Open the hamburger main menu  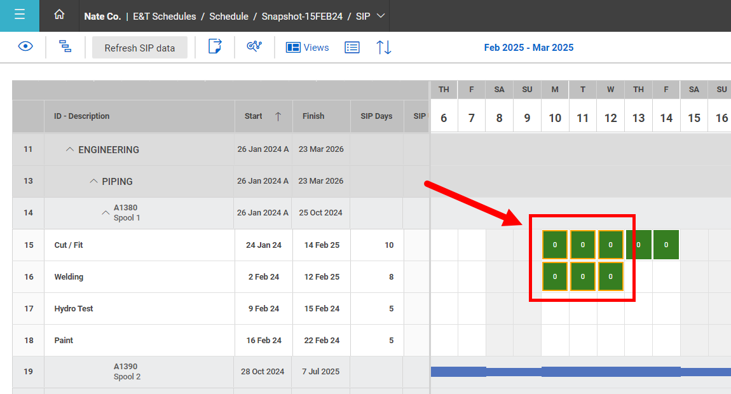pos(20,15)
